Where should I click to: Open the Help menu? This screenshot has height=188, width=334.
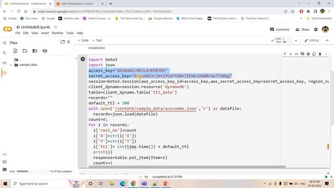[80, 33]
